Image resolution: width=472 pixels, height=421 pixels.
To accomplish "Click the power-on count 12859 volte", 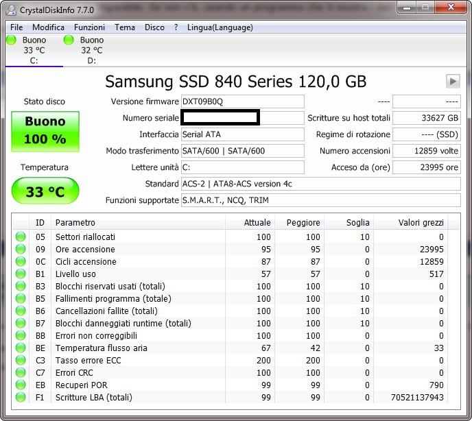I will pyautogui.click(x=427, y=151).
